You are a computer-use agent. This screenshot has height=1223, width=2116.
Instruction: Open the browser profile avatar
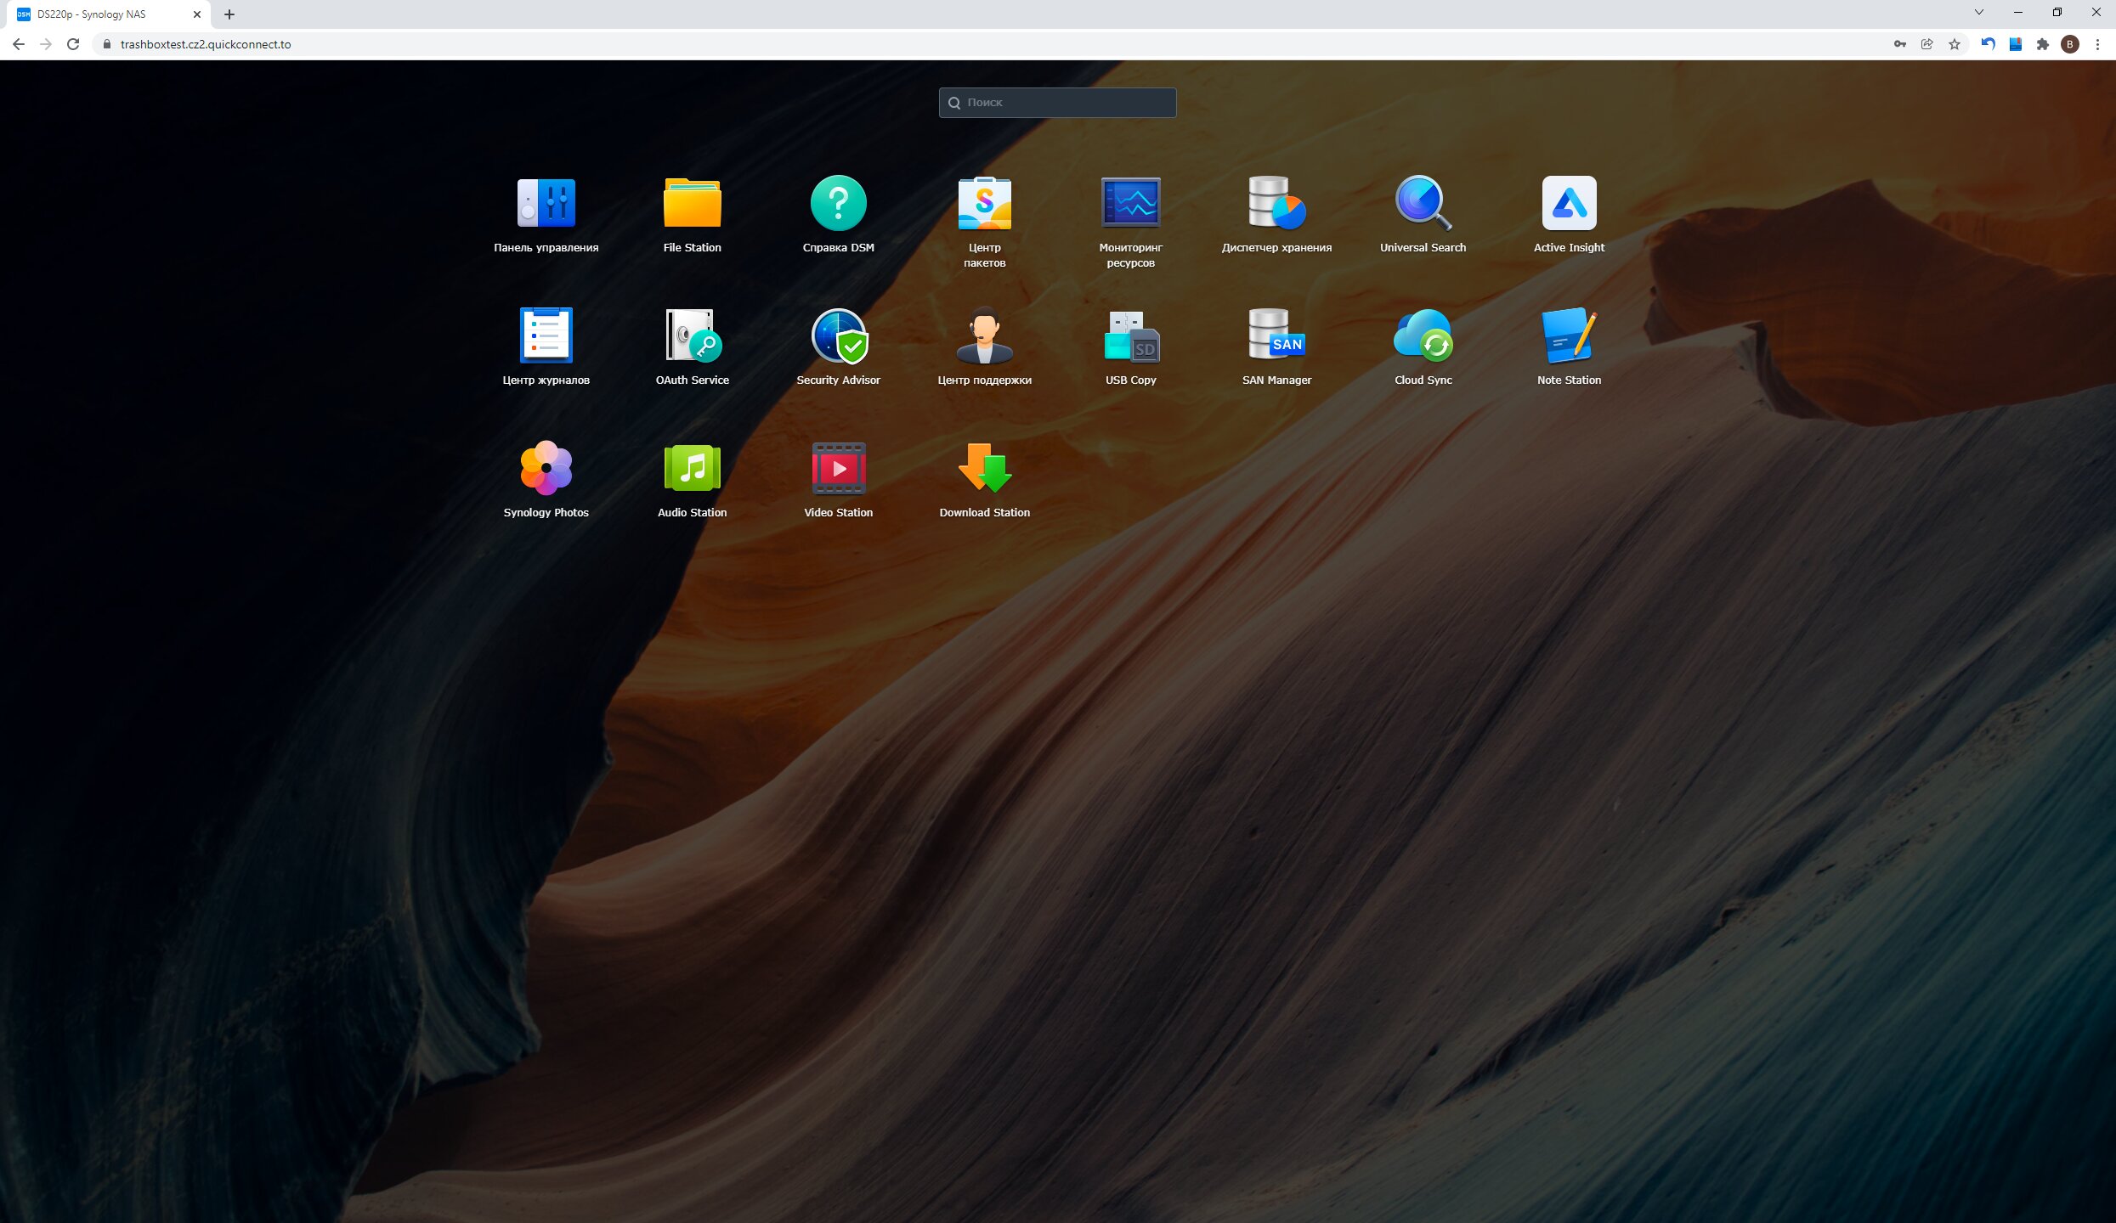2069,44
